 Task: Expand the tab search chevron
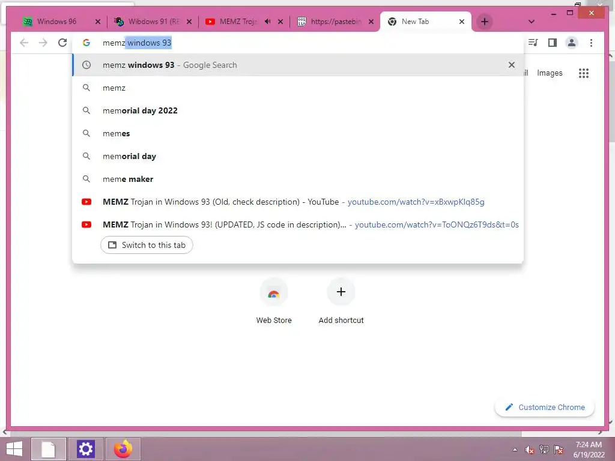(x=532, y=22)
